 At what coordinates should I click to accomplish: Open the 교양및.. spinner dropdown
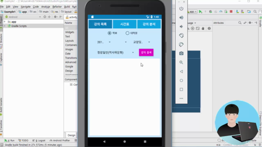click(141, 42)
